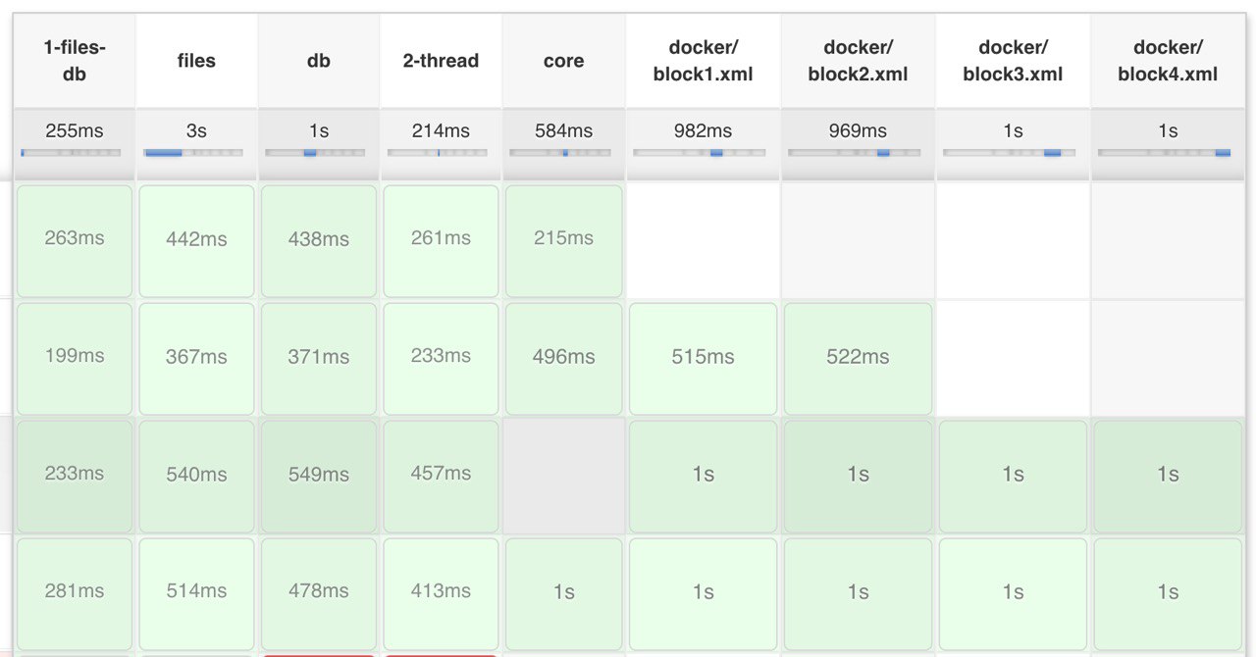This screenshot has height=657, width=1256.
Task: Select the 442ms cell in files column
Action: point(196,241)
